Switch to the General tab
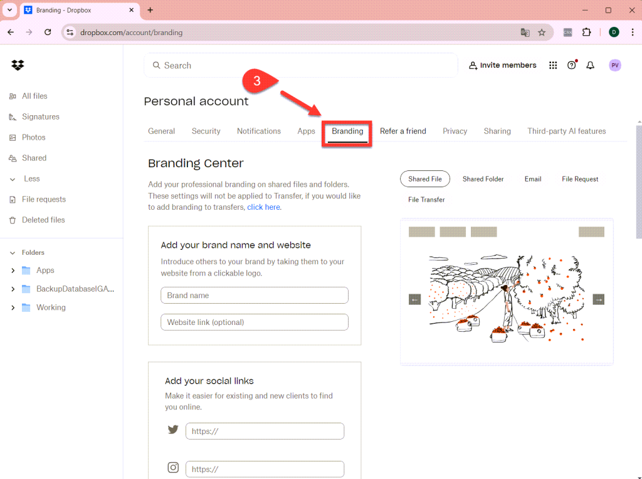Image resolution: width=642 pixels, height=479 pixels. 161,131
